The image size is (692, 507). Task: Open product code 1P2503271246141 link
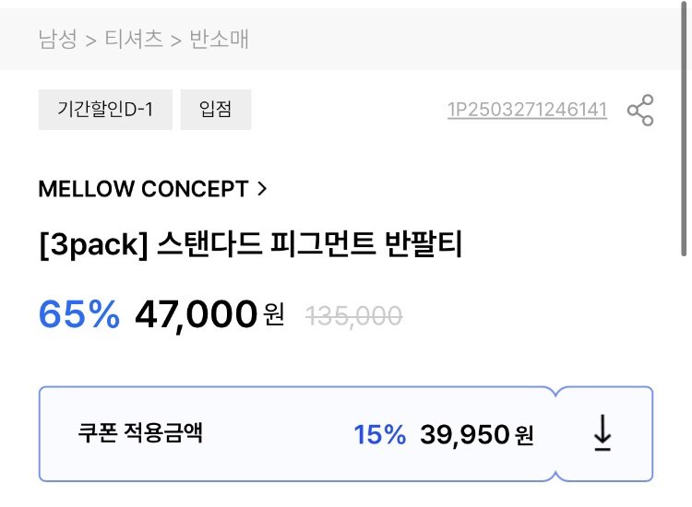coord(527,111)
